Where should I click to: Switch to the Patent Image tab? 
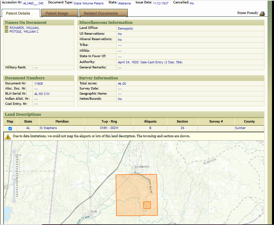click(x=57, y=13)
